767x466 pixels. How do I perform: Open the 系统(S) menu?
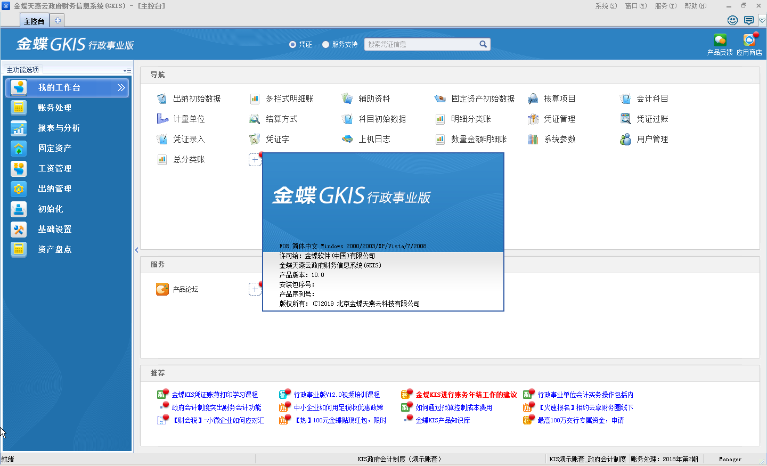click(x=606, y=6)
